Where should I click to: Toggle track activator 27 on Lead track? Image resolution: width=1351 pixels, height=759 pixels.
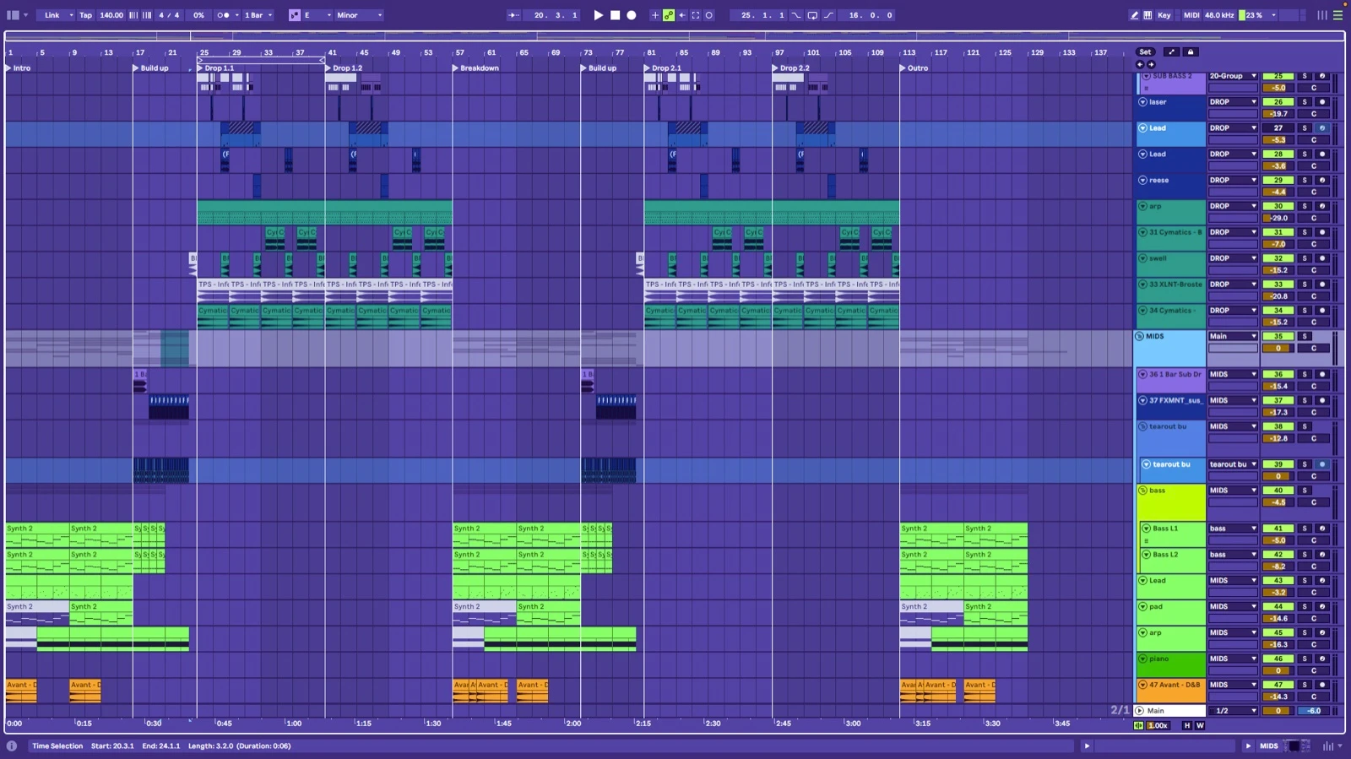point(1278,128)
